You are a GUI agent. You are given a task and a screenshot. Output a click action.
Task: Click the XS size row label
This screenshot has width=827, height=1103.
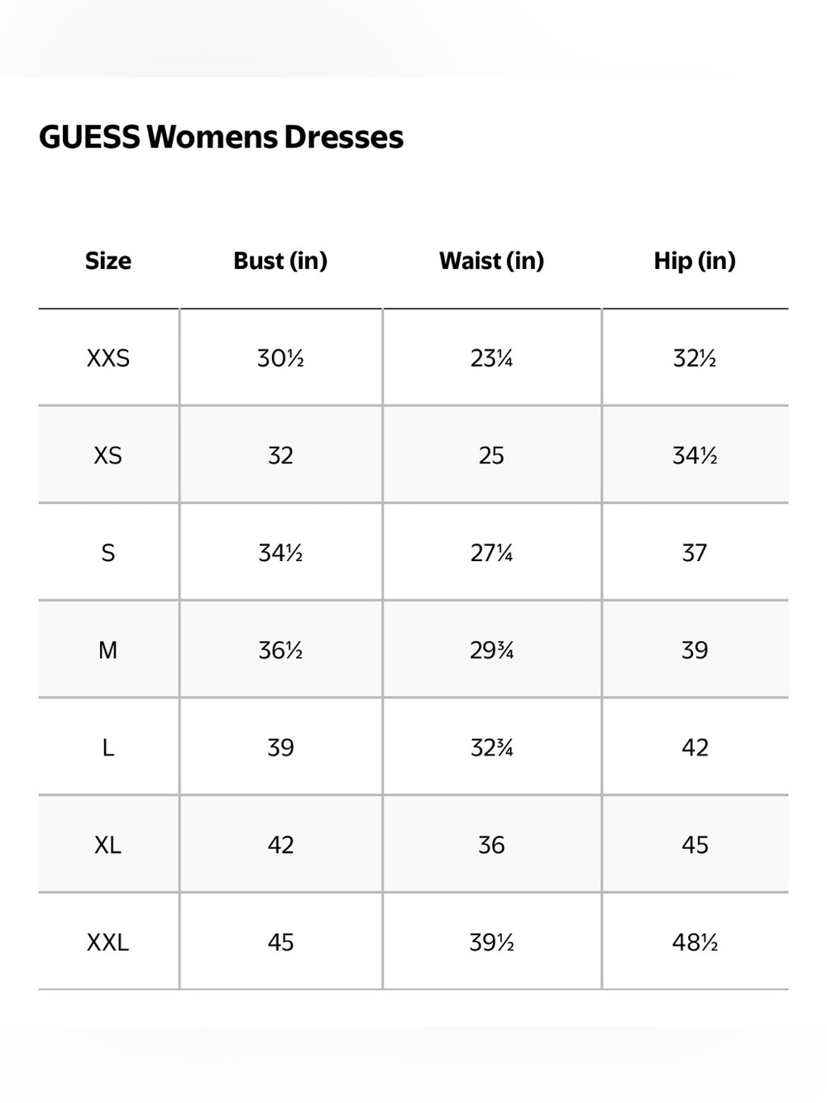(108, 455)
